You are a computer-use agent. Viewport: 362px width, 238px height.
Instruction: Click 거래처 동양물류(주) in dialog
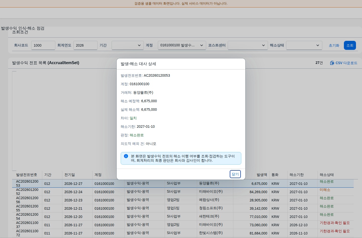click(x=143, y=92)
